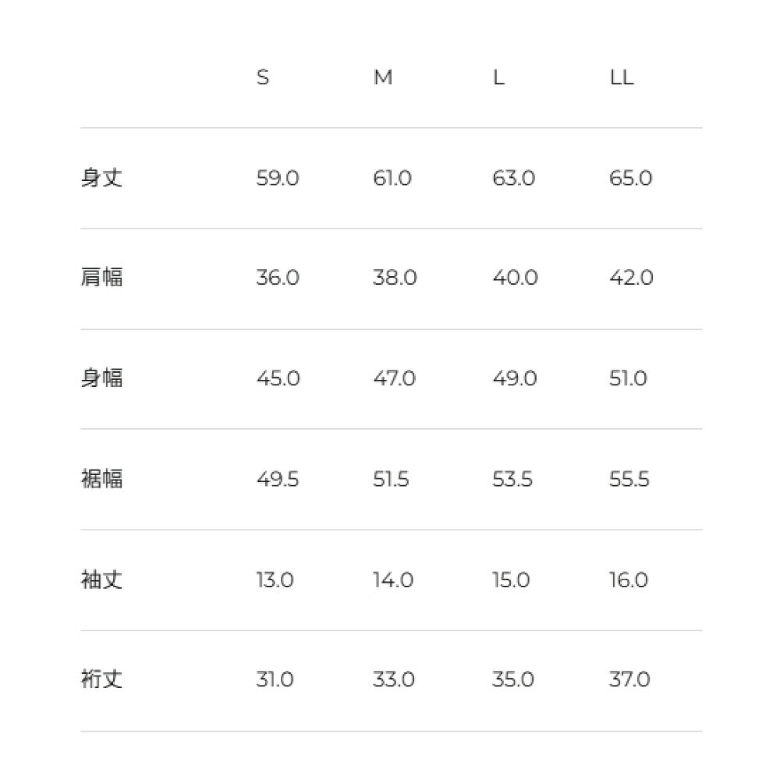Click the S size column header
This screenshot has height=780, width=780.
click(263, 78)
